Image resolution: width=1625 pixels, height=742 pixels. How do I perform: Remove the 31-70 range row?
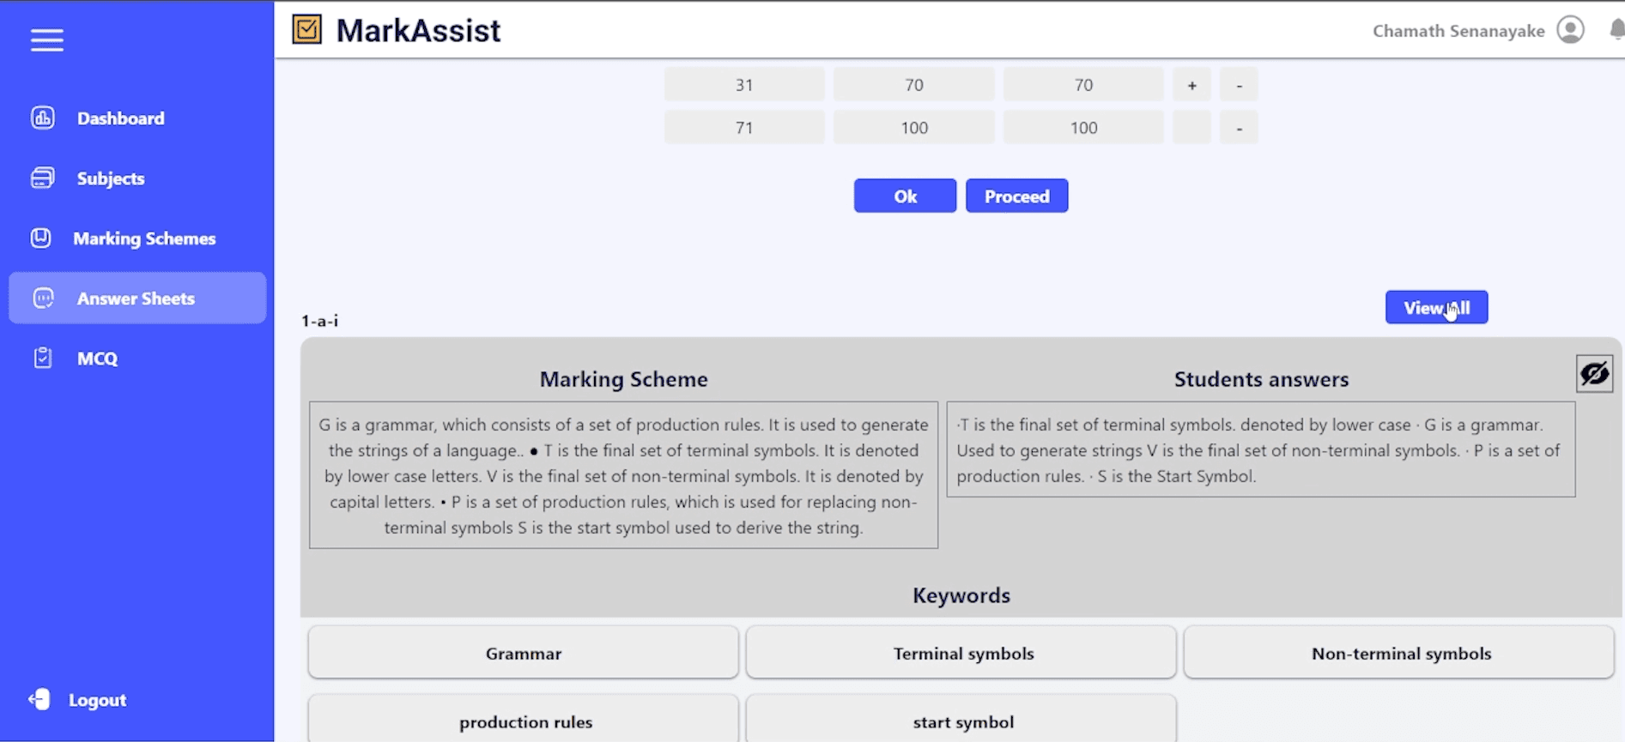point(1239,85)
